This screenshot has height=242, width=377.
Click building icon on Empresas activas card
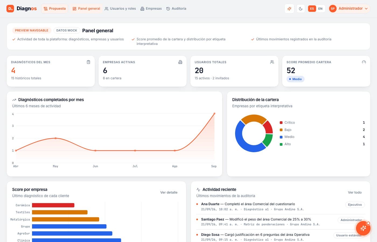coord(180,62)
